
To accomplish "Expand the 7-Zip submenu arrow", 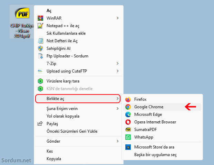I will click(117, 64).
